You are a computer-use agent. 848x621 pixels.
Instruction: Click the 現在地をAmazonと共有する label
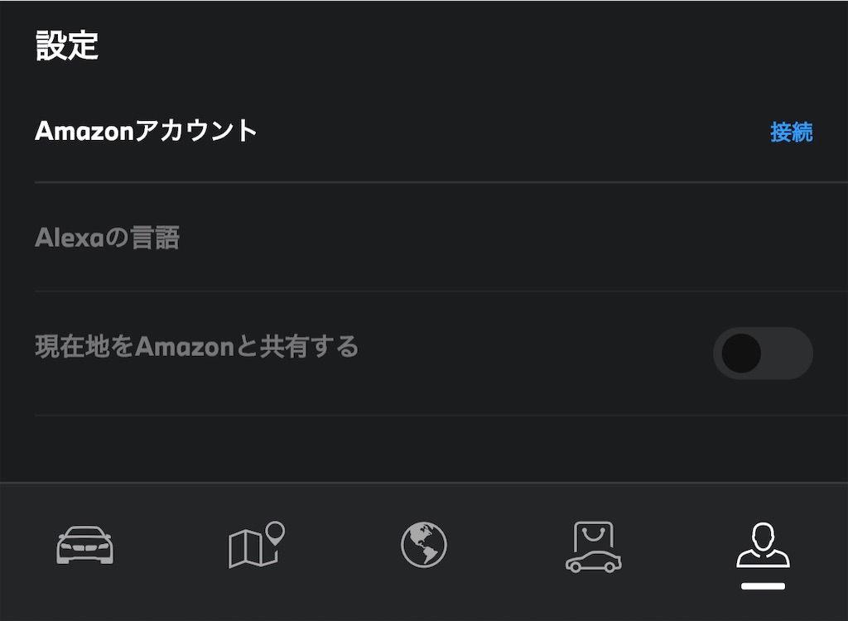[197, 347]
